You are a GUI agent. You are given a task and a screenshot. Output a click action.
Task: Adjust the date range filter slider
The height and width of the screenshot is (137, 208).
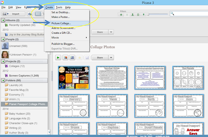coord(148,14)
